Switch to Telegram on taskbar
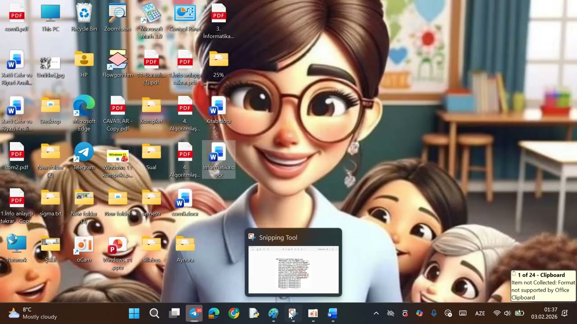 194,313
